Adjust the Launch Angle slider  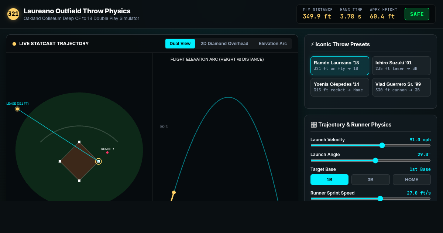point(371,161)
